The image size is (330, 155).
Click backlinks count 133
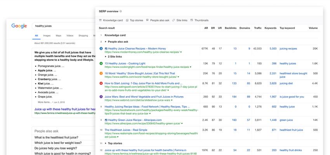[234, 83]
